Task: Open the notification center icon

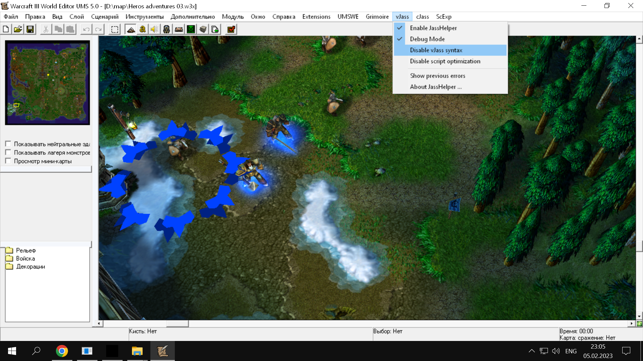Action: pos(626,351)
